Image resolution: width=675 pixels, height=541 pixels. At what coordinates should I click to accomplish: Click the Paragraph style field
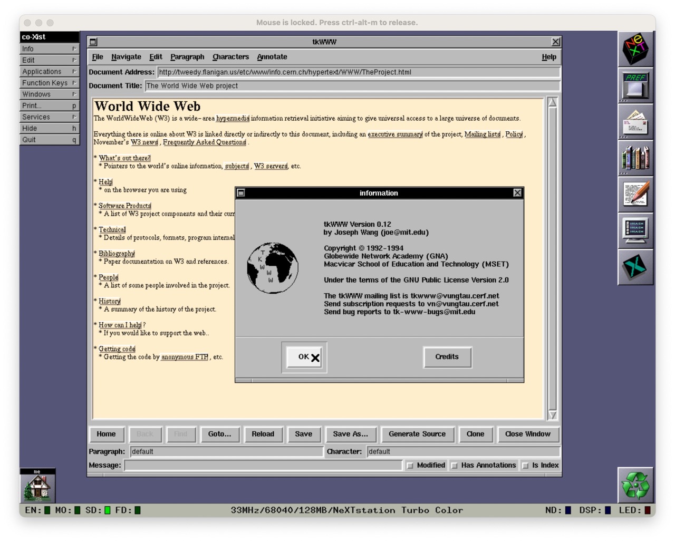coord(226,452)
